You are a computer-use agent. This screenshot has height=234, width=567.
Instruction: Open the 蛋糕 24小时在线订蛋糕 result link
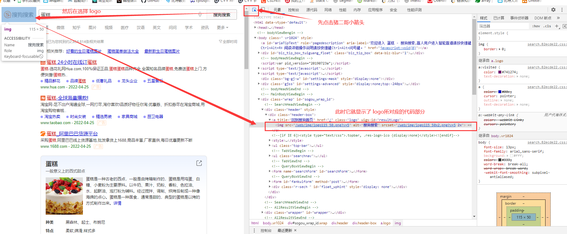point(72,62)
